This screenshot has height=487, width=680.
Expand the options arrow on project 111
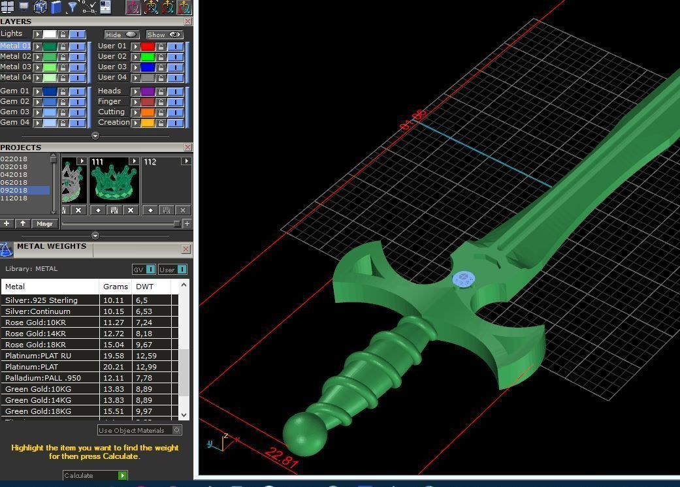pos(135,161)
